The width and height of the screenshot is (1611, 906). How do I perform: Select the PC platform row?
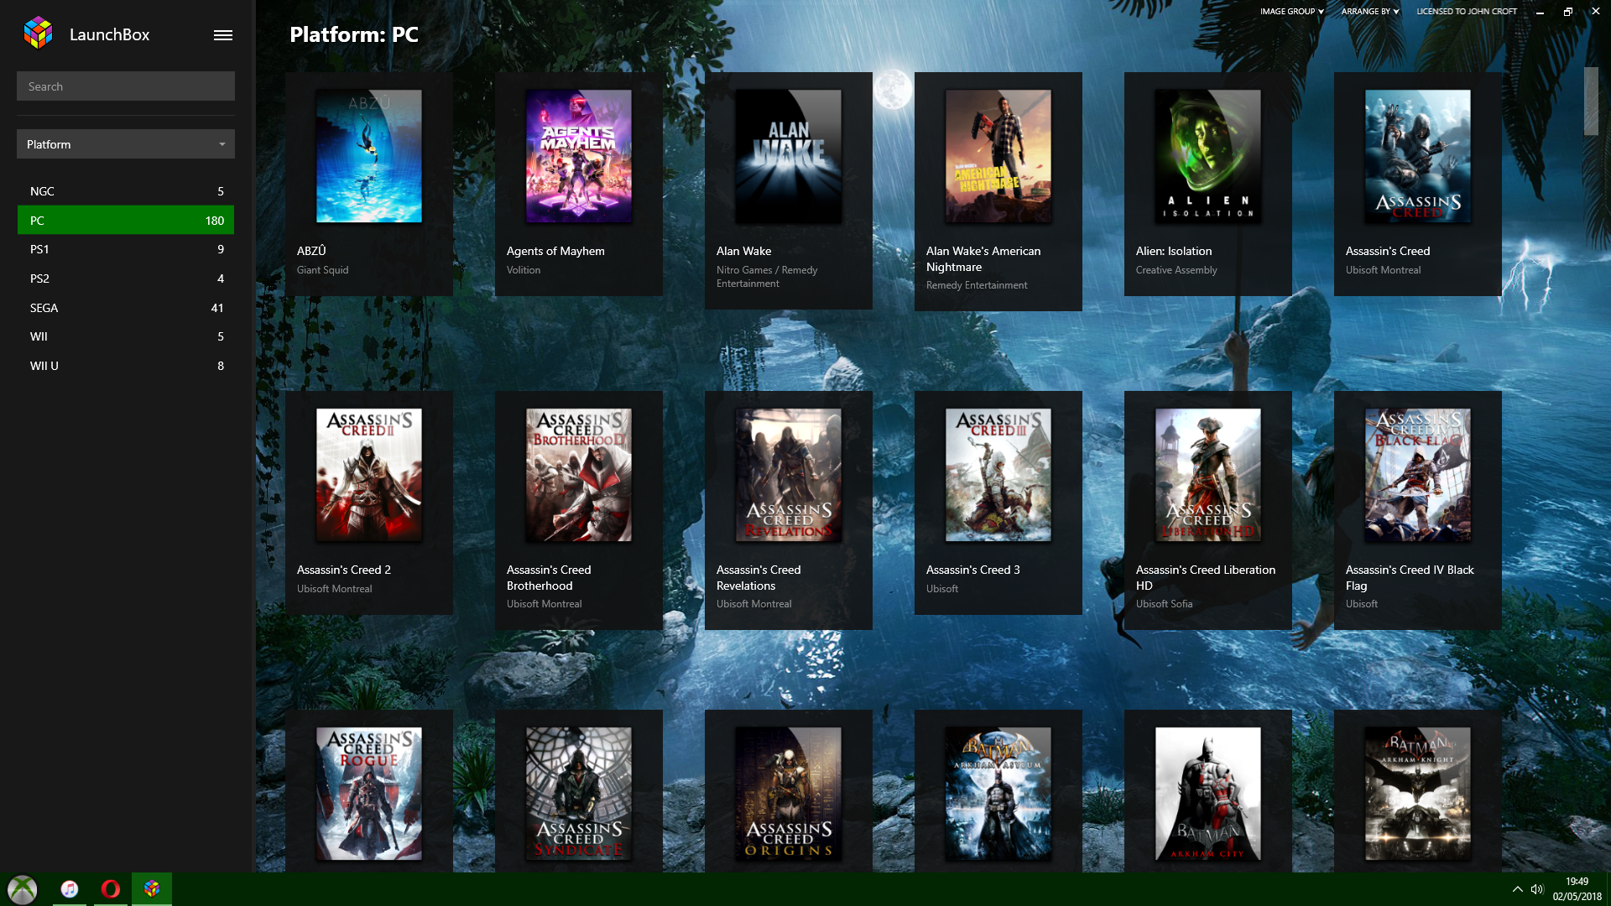(126, 221)
